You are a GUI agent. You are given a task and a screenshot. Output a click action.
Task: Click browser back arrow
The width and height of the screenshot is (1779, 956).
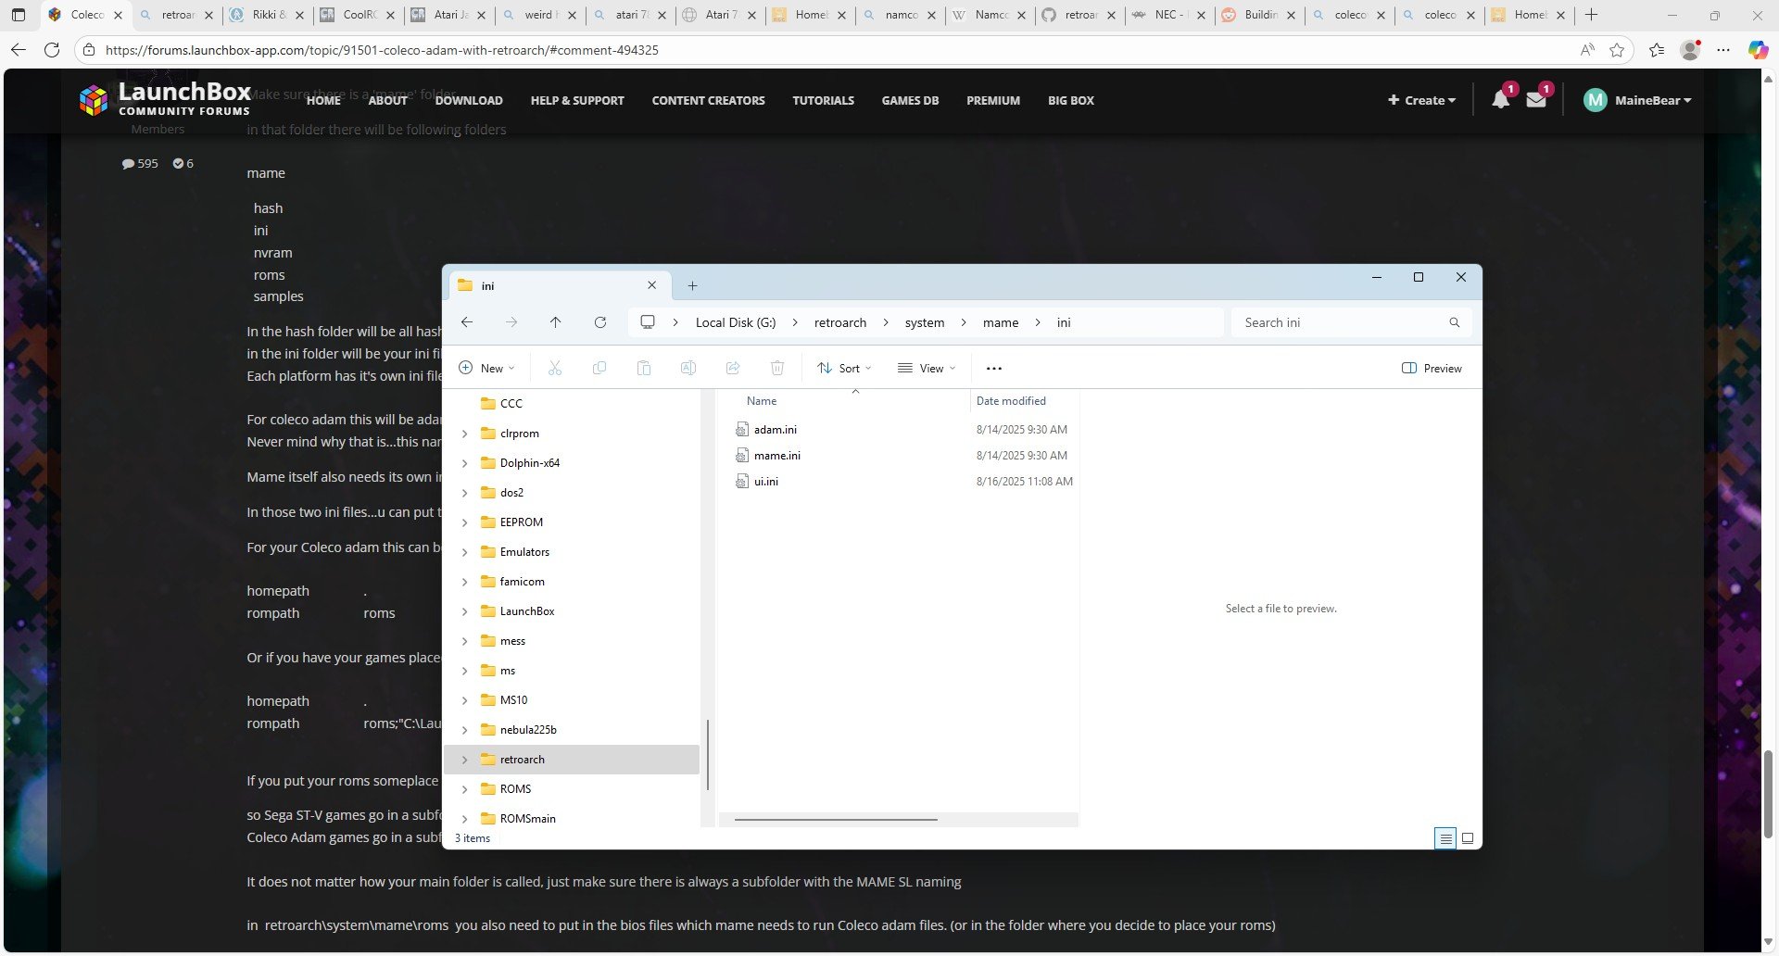[19, 50]
